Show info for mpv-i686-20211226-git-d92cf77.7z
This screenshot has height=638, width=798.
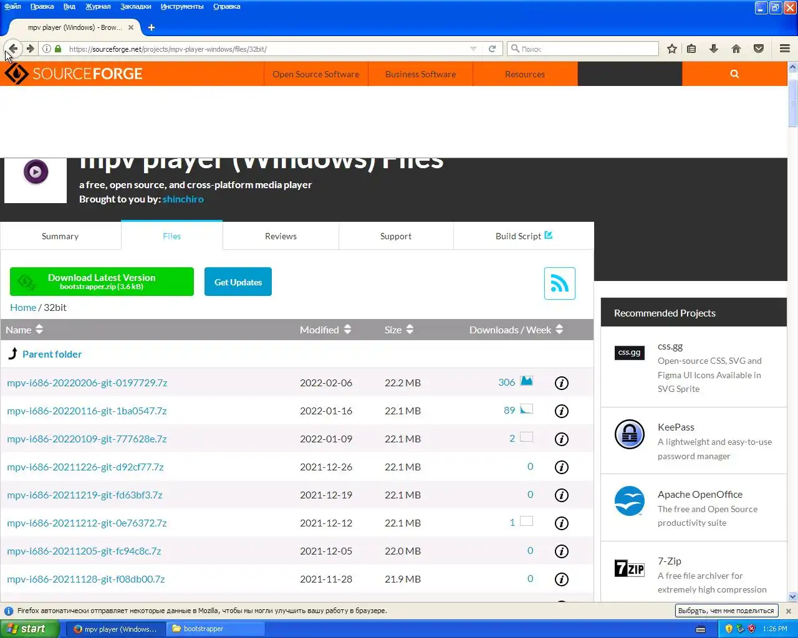pos(562,467)
